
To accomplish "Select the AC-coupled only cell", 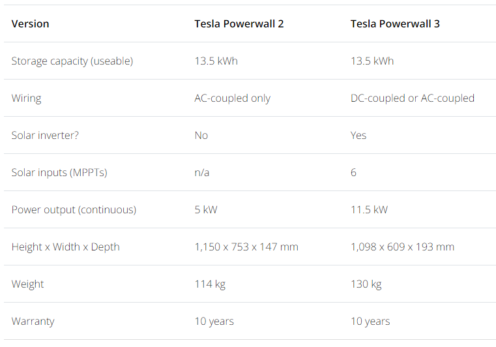I will (232, 98).
